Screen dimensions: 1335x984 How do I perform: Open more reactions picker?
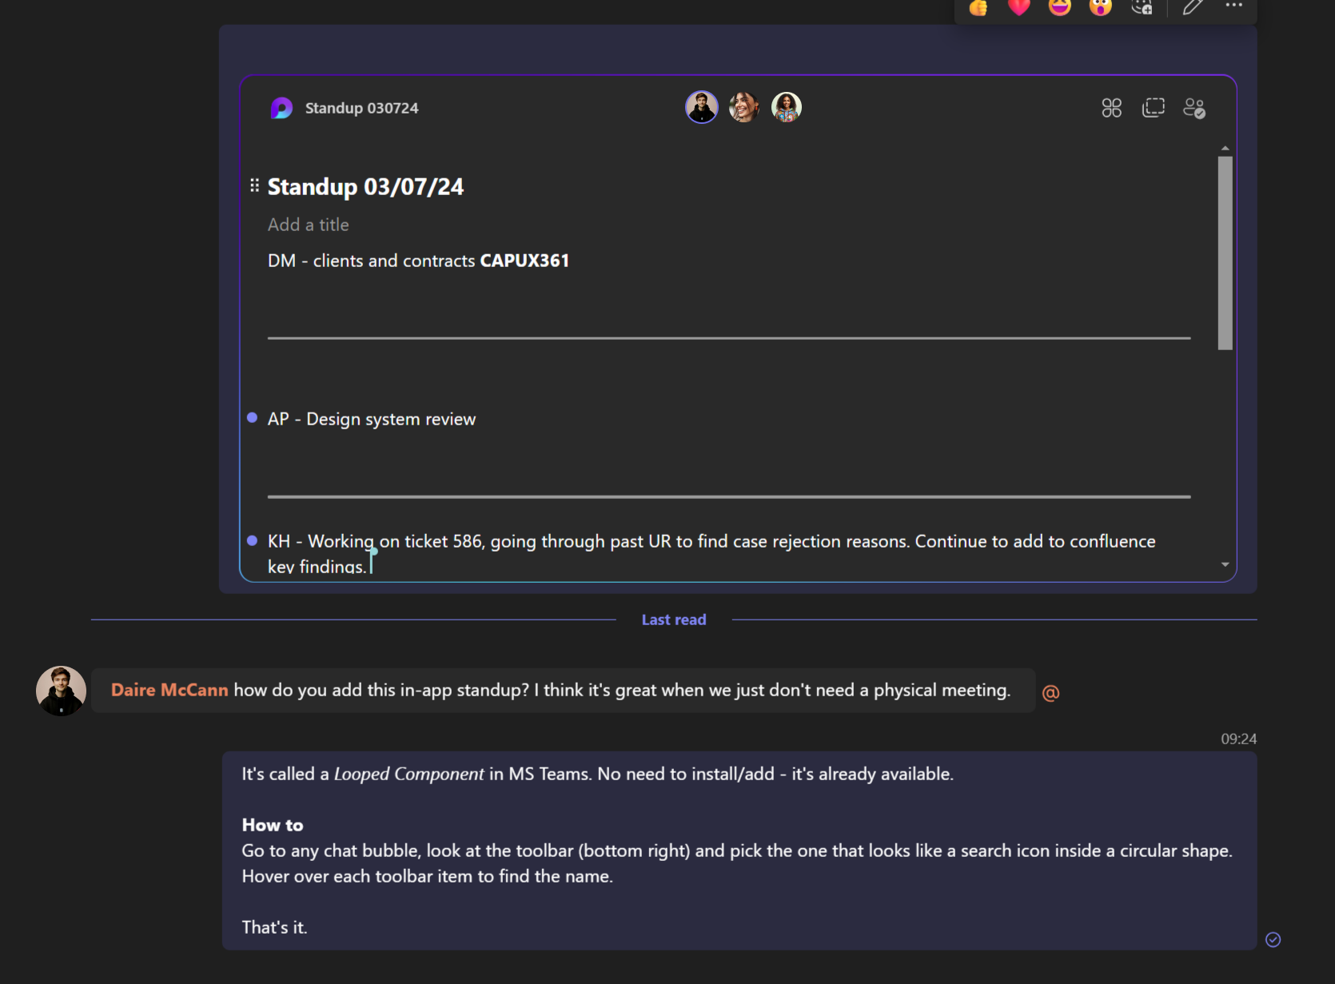point(1142,7)
